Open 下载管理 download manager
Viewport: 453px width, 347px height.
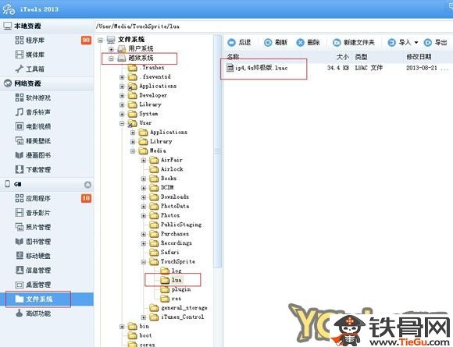[38, 170]
